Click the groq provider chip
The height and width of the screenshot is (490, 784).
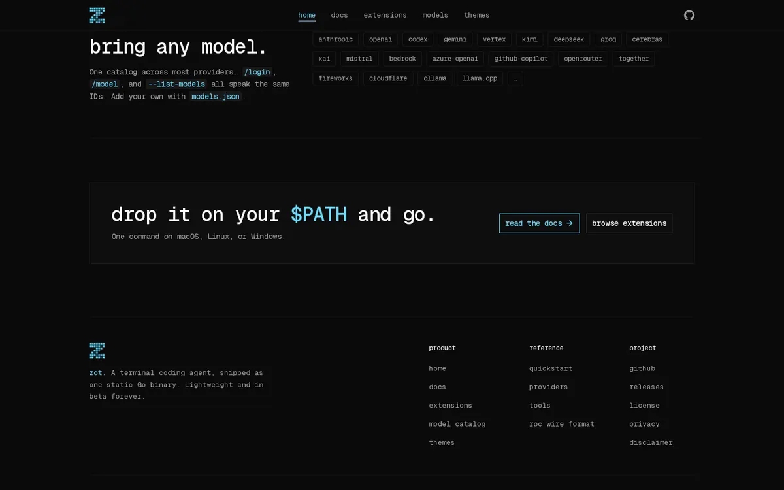point(608,39)
